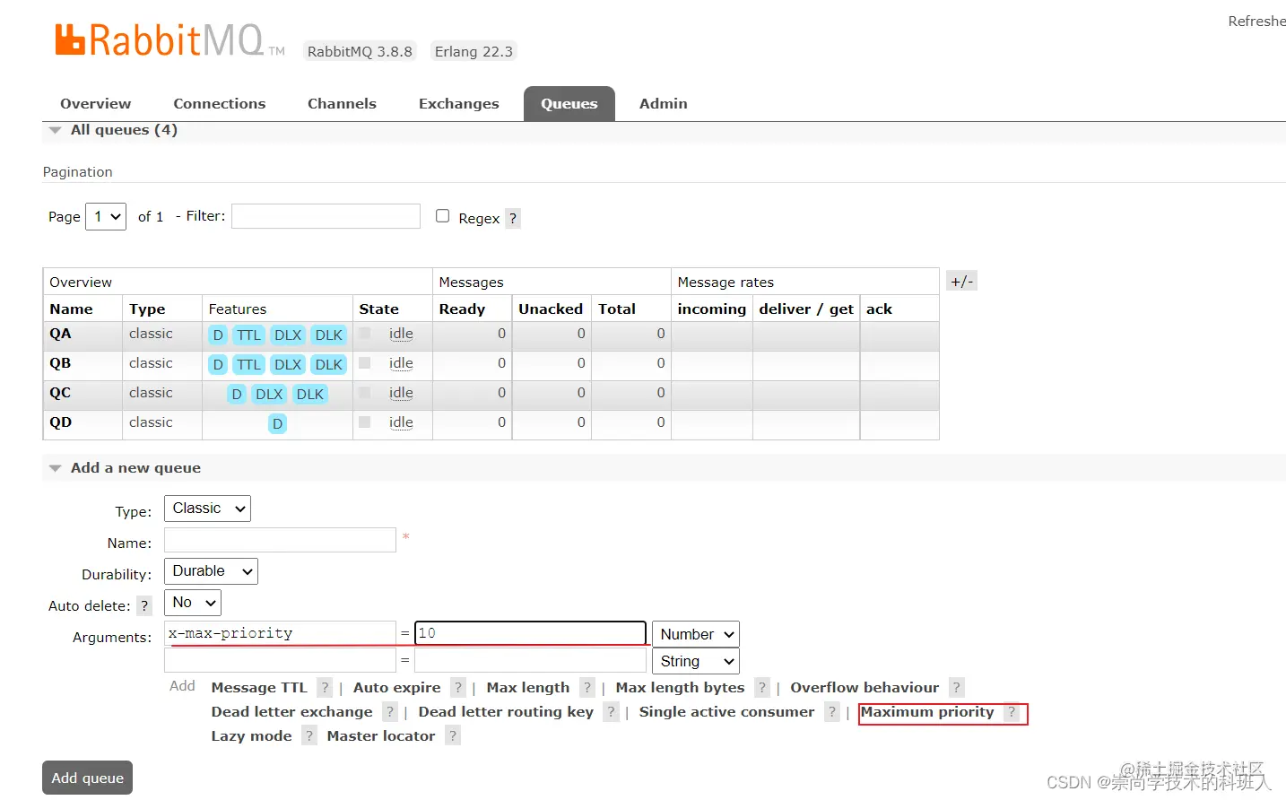Viewport: 1286px width, 800px height.
Task: Click the D badge of queue QB
Action: pos(218,365)
